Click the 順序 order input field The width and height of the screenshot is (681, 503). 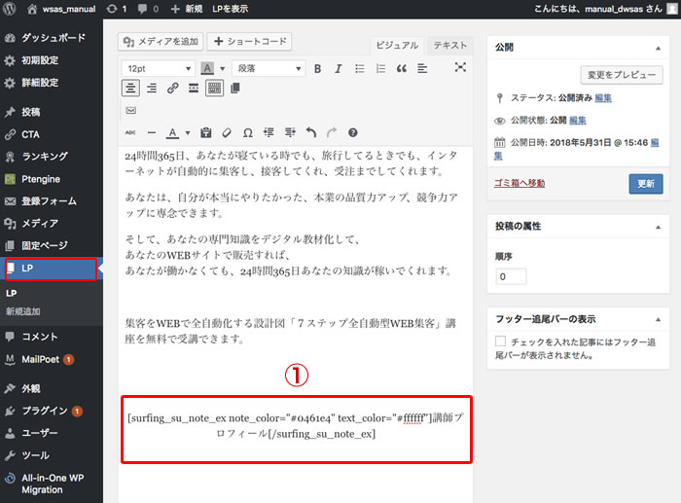(x=511, y=276)
